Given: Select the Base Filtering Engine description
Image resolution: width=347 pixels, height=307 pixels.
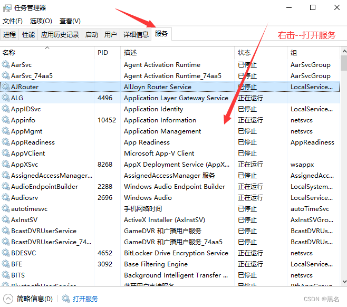Looking at the screenshot, I should [156, 264].
